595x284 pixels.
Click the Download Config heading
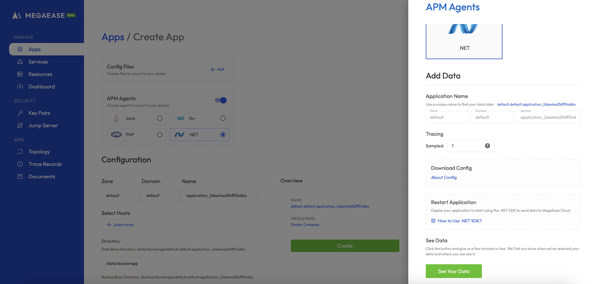[451, 168]
